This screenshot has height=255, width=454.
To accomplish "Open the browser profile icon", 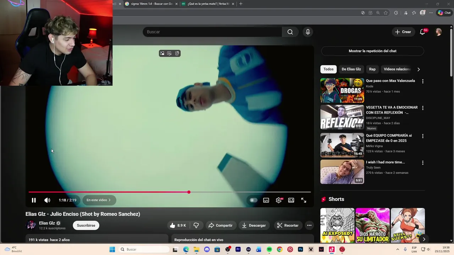I will (422, 13).
